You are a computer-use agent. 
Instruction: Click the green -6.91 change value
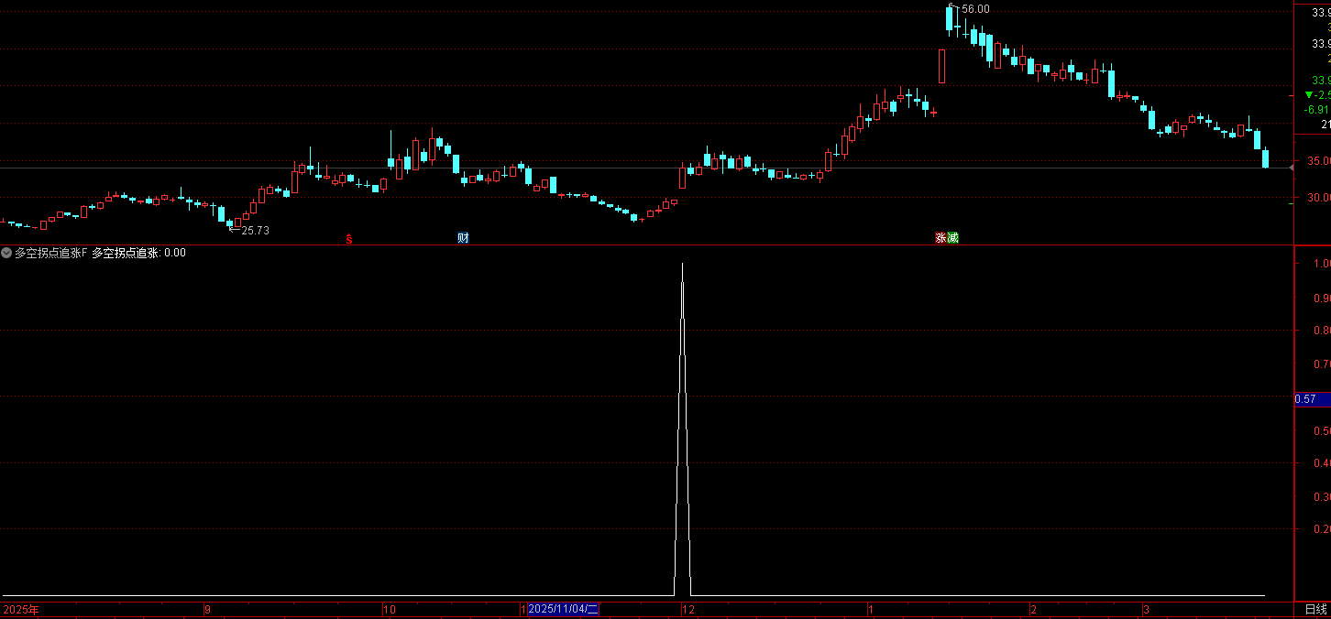1317,109
